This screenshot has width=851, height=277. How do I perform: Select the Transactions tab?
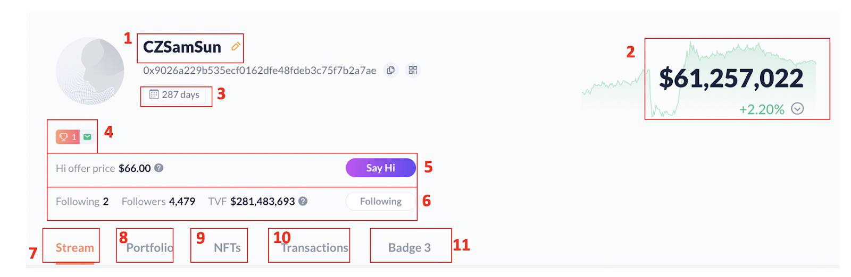click(314, 248)
